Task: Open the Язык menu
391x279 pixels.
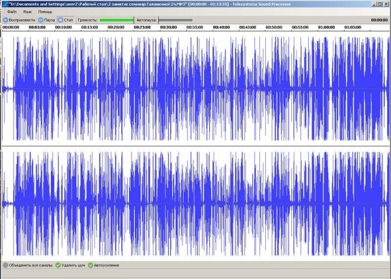Action: (x=27, y=12)
